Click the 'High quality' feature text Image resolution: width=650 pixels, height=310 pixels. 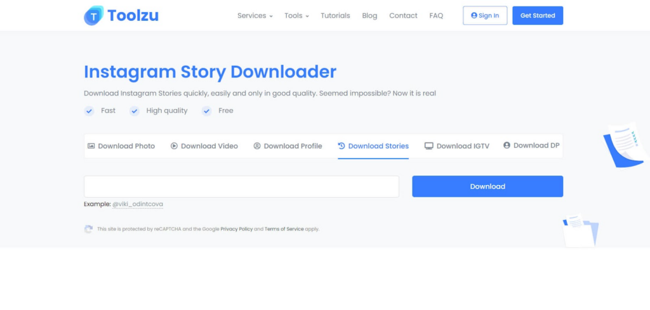point(167,111)
